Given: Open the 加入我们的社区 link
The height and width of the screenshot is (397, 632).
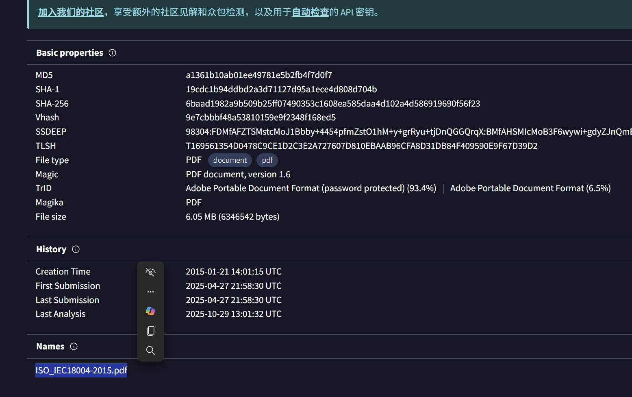Looking at the screenshot, I should click(x=71, y=12).
